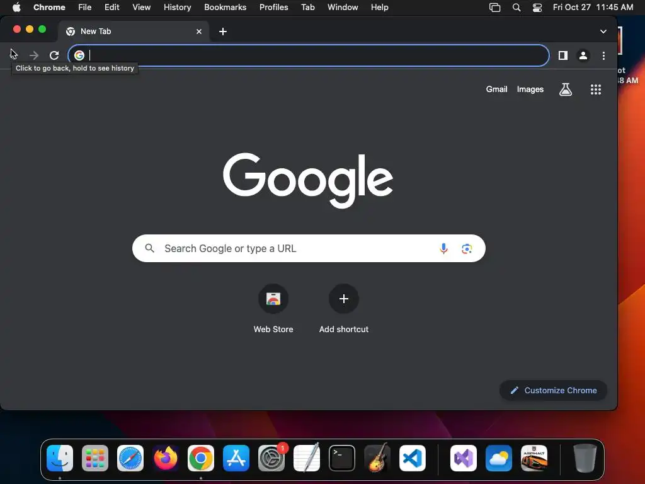645x484 pixels.
Task: Click the forward navigation arrow
Action: (x=34, y=55)
